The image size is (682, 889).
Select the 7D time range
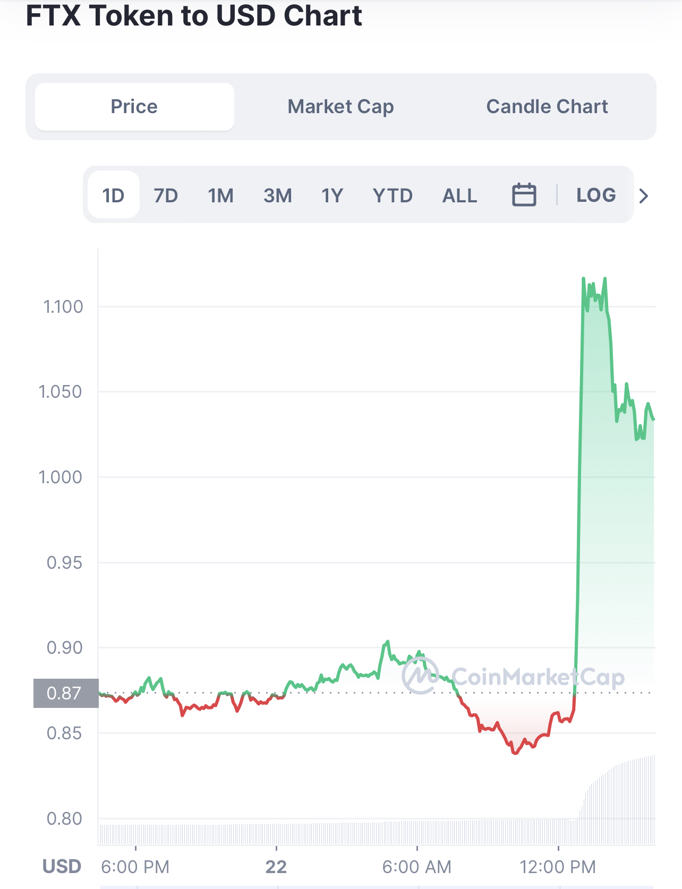(166, 195)
